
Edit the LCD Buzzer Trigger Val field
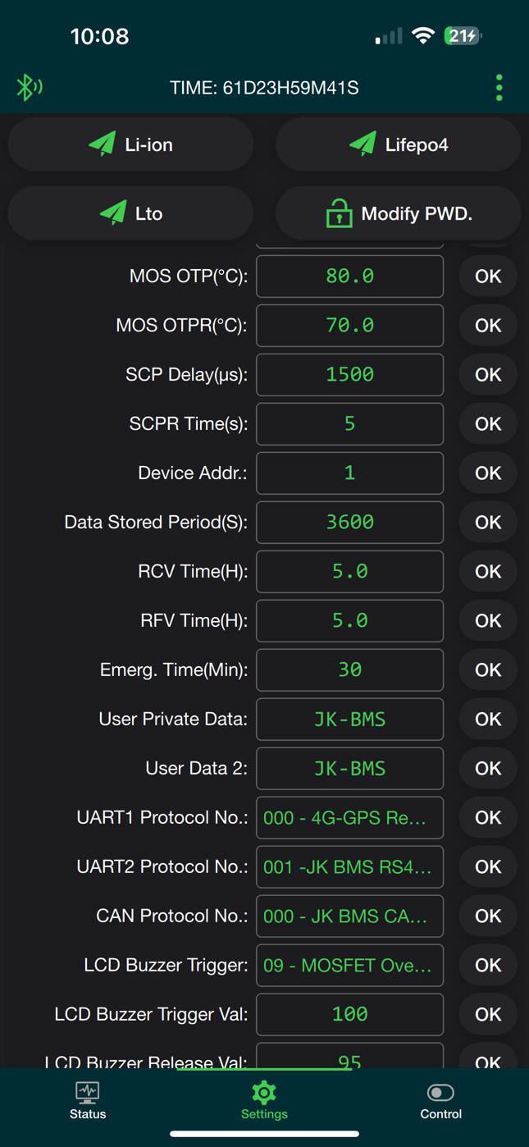click(x=349, y=1014)
